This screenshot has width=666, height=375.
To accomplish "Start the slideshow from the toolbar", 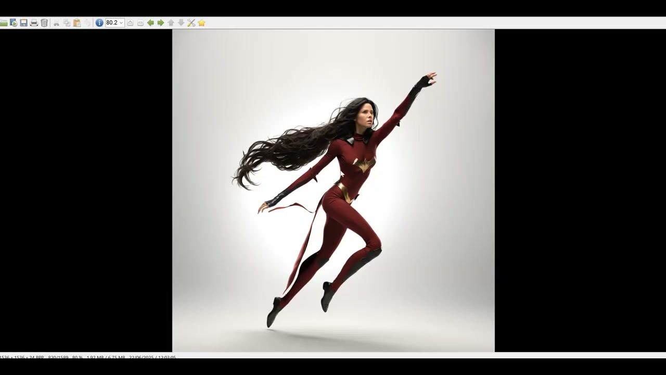I will pos(14,23).
